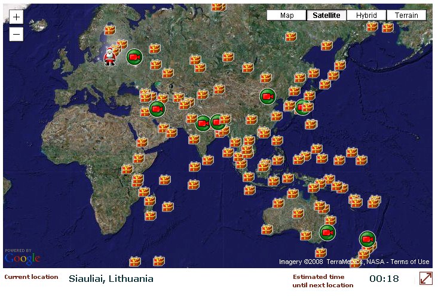Zoom in with the plus button

(16, 17)
